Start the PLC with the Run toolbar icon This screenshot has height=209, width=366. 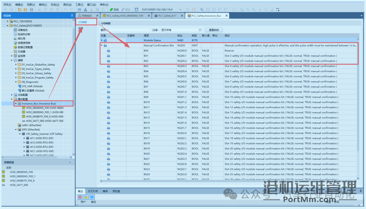coord(188,9)
